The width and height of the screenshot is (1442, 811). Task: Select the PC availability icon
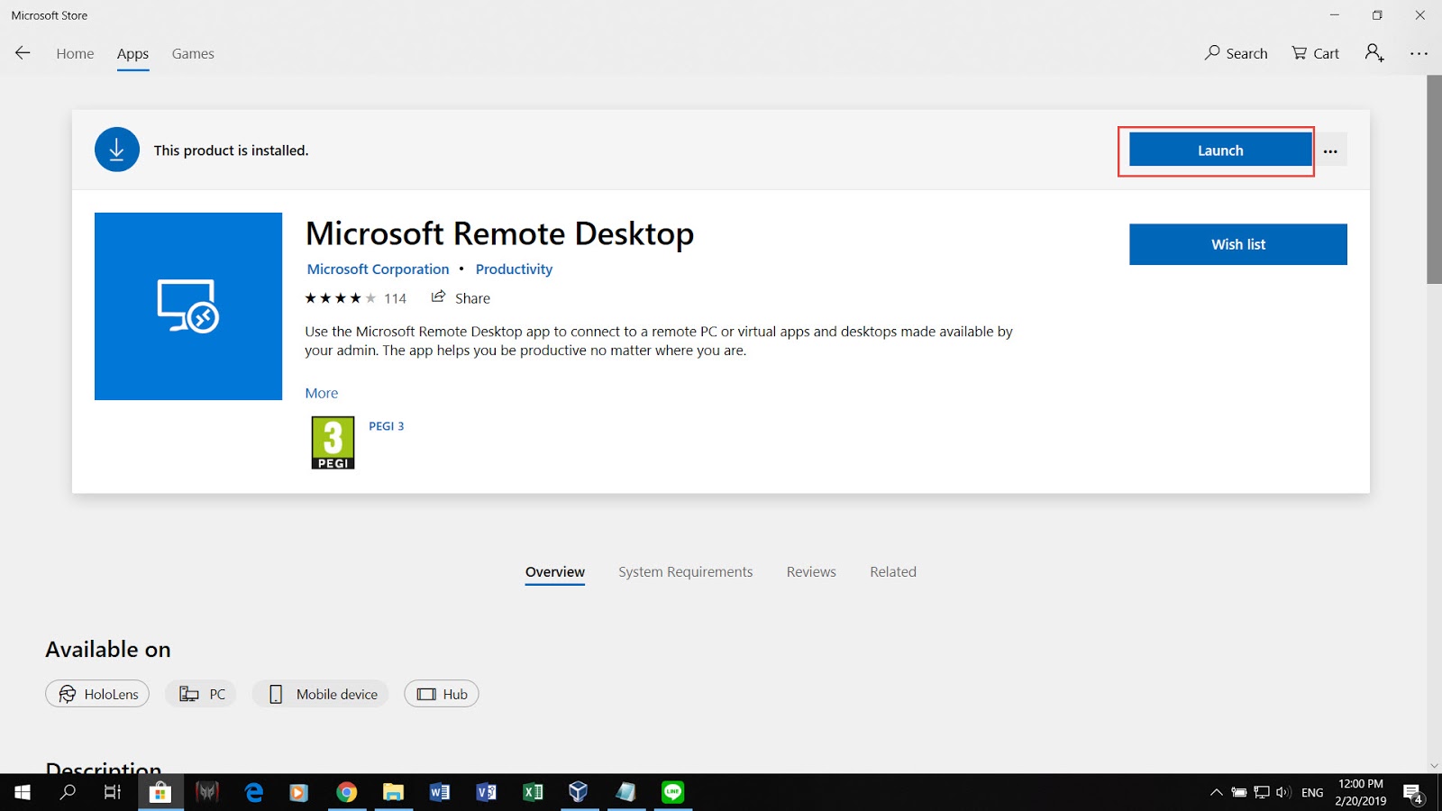coord(200,694)
